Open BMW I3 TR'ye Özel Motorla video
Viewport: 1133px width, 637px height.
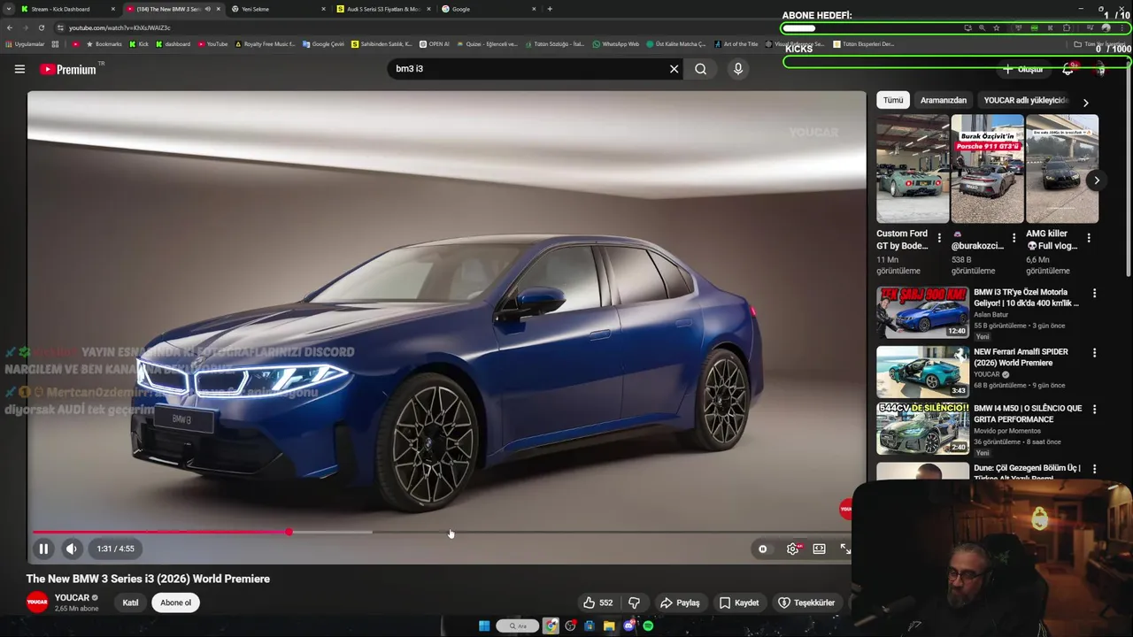(922, 312)
